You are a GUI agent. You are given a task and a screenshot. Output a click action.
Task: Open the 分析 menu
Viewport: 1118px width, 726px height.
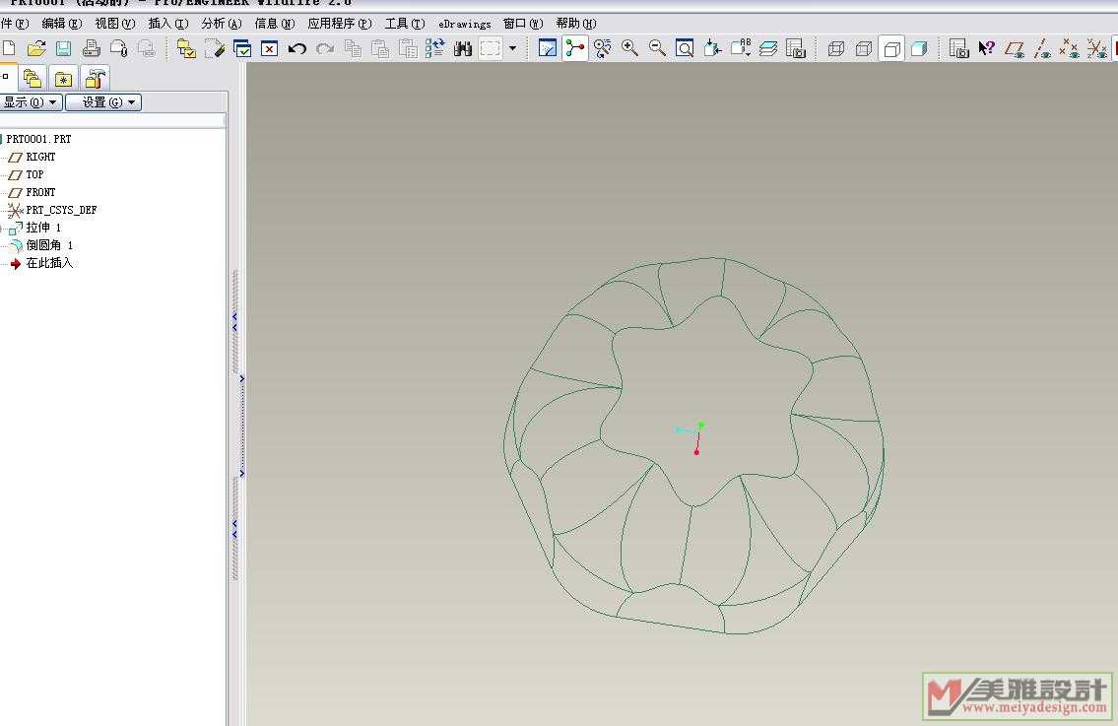pos(220,24)
